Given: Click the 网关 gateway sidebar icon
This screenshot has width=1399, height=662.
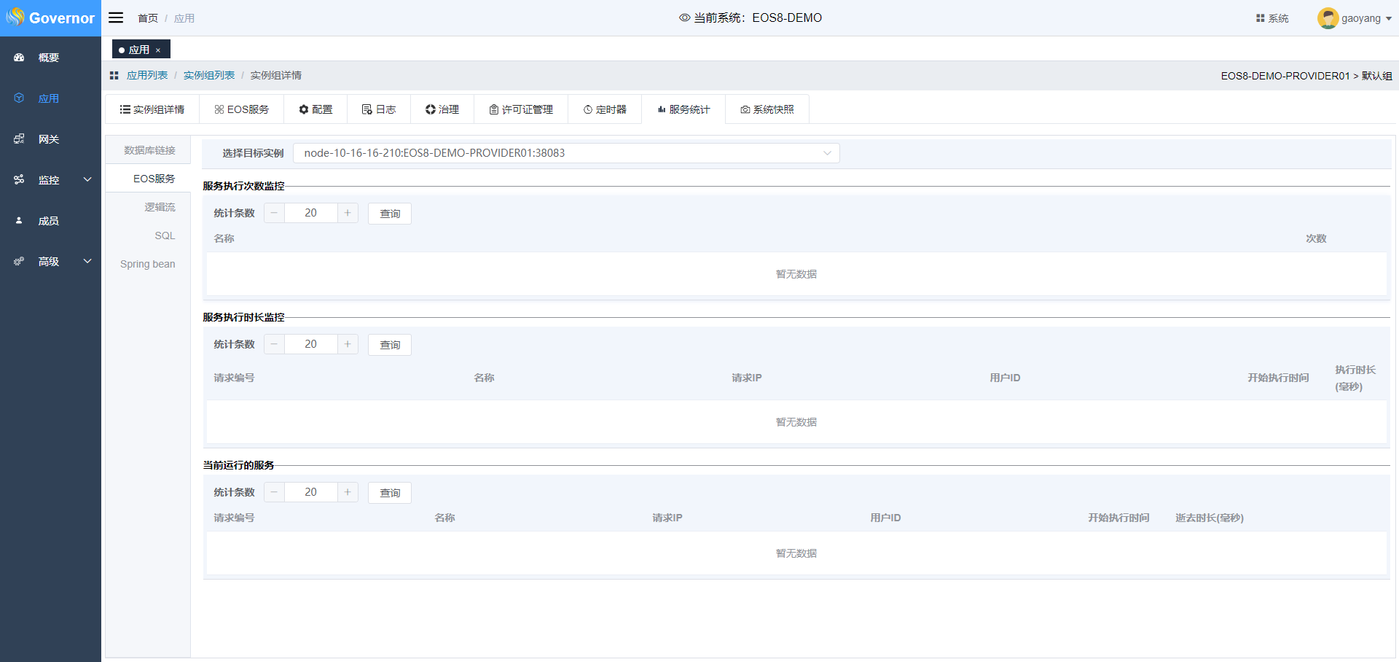Looking at the screenshot, I should 19,139.
